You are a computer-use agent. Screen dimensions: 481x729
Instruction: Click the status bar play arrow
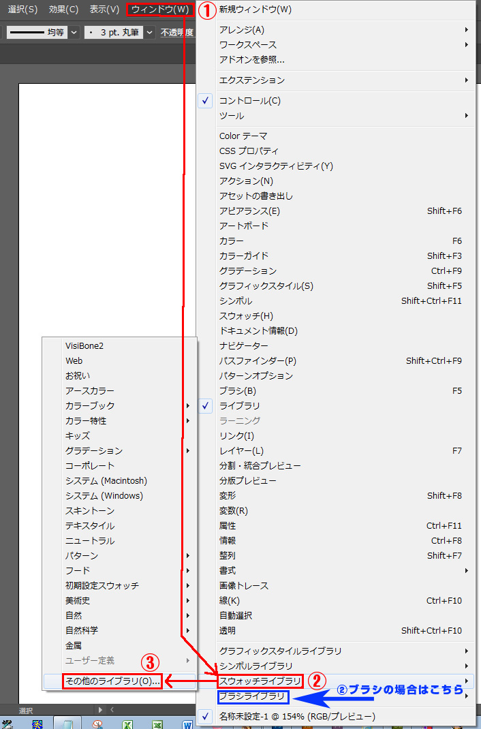[101, 710]
